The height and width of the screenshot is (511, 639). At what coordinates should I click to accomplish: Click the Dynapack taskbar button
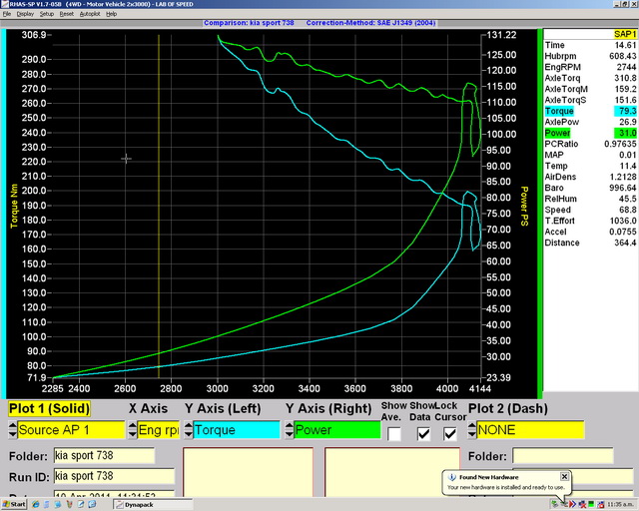coord(150,505)
